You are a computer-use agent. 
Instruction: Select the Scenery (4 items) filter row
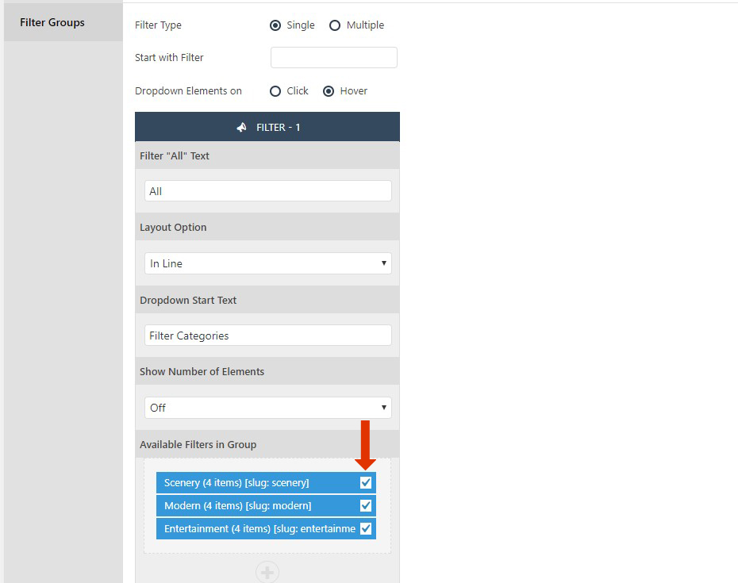[266, 483]
